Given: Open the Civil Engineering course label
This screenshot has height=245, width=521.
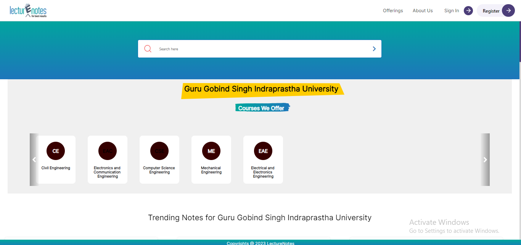Looking at the screenshot, I should [x=56, y=168].
